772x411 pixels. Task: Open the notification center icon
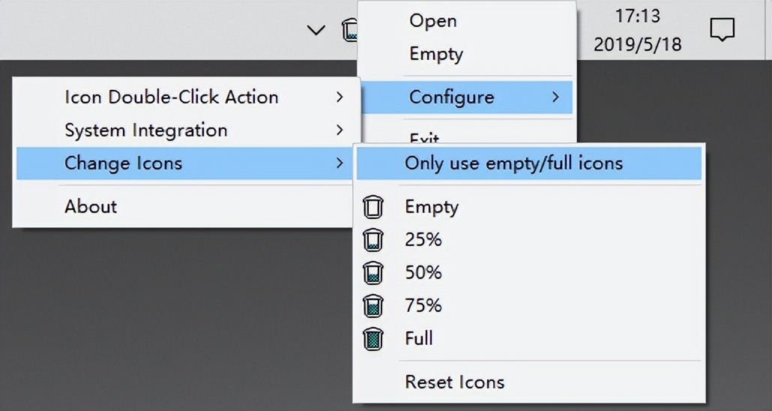[x=722, y=30]
